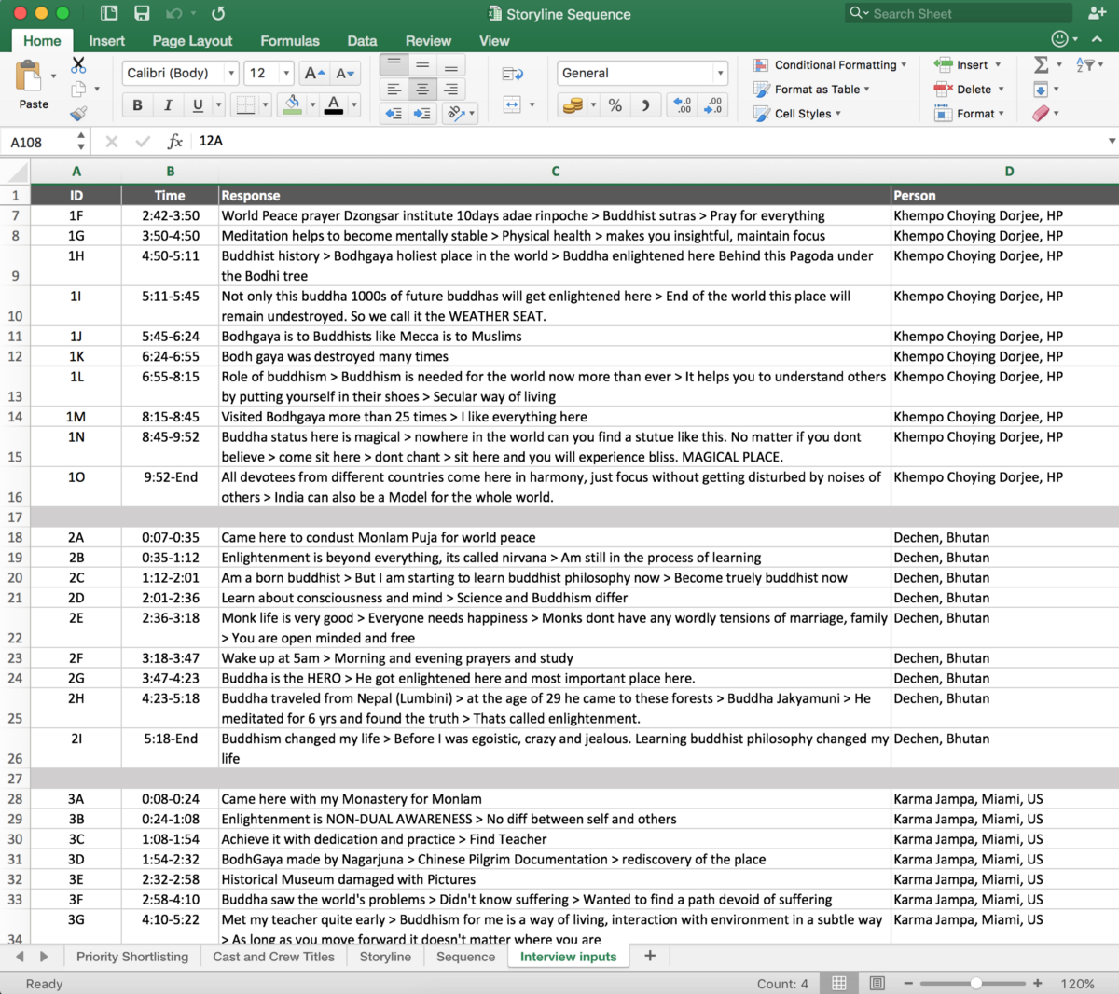Click the Format cells button
Image resolution: width=1119 pixels, height=994 pixels.
(x=968, y=113)
